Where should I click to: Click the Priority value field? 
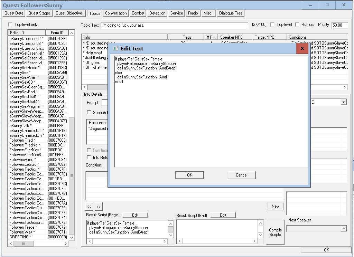[x=340, y=25]
